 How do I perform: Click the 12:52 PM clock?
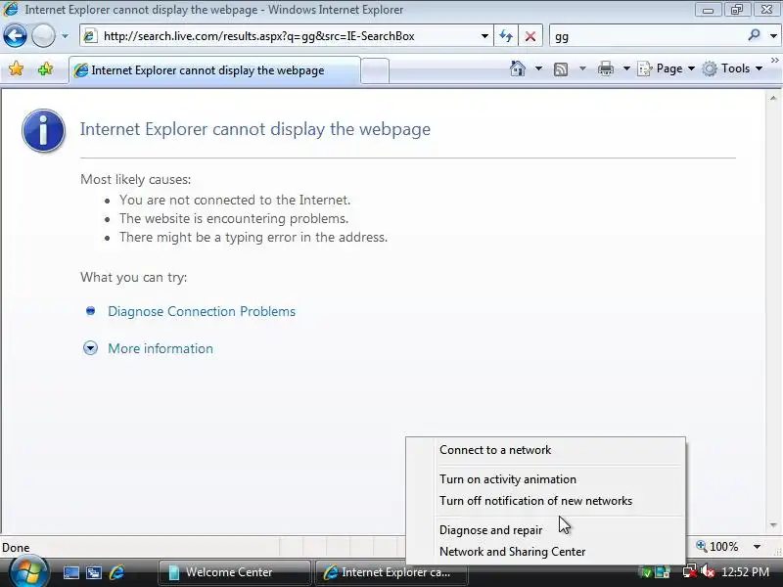(745, 572)
